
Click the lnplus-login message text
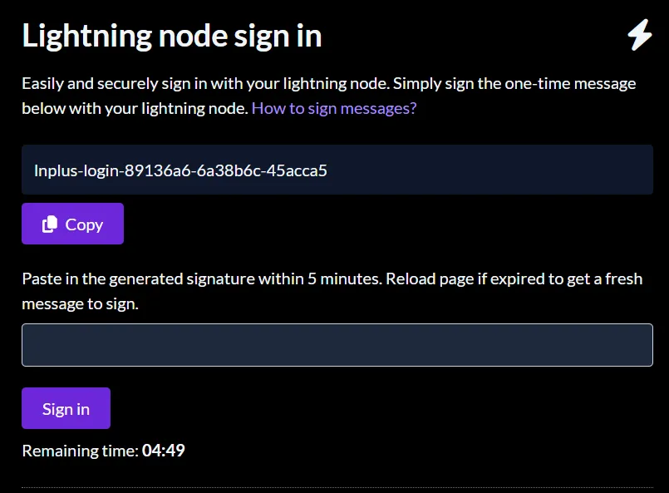180,170
